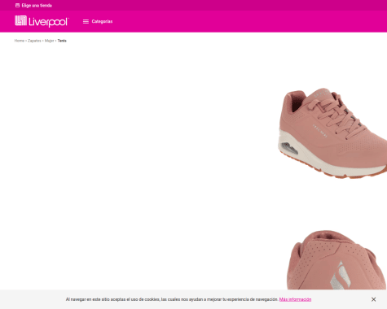Dismiss the cookie banner
Image resolution: width=387 pixels, height=309 pixels.
pos(374,299)
